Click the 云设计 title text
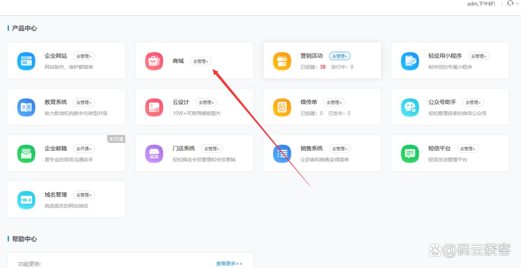 (181, 102)
